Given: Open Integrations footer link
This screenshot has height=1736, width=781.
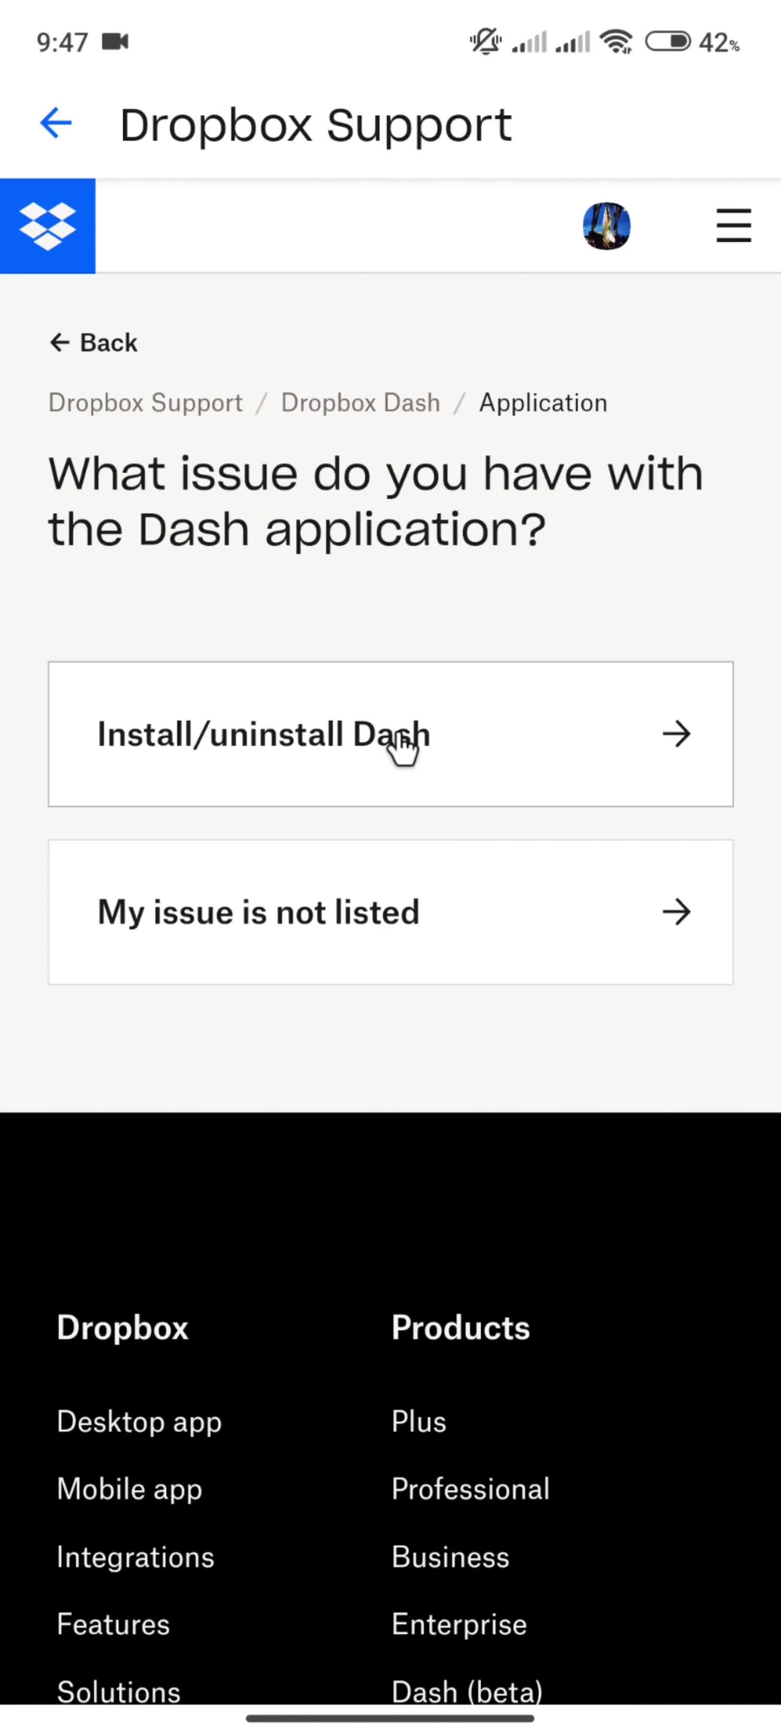Looking at the screenshot, I should click(136, 1557).
